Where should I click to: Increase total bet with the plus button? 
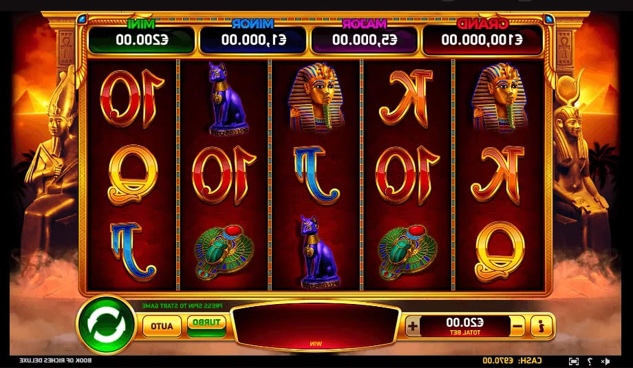point(413,326)
